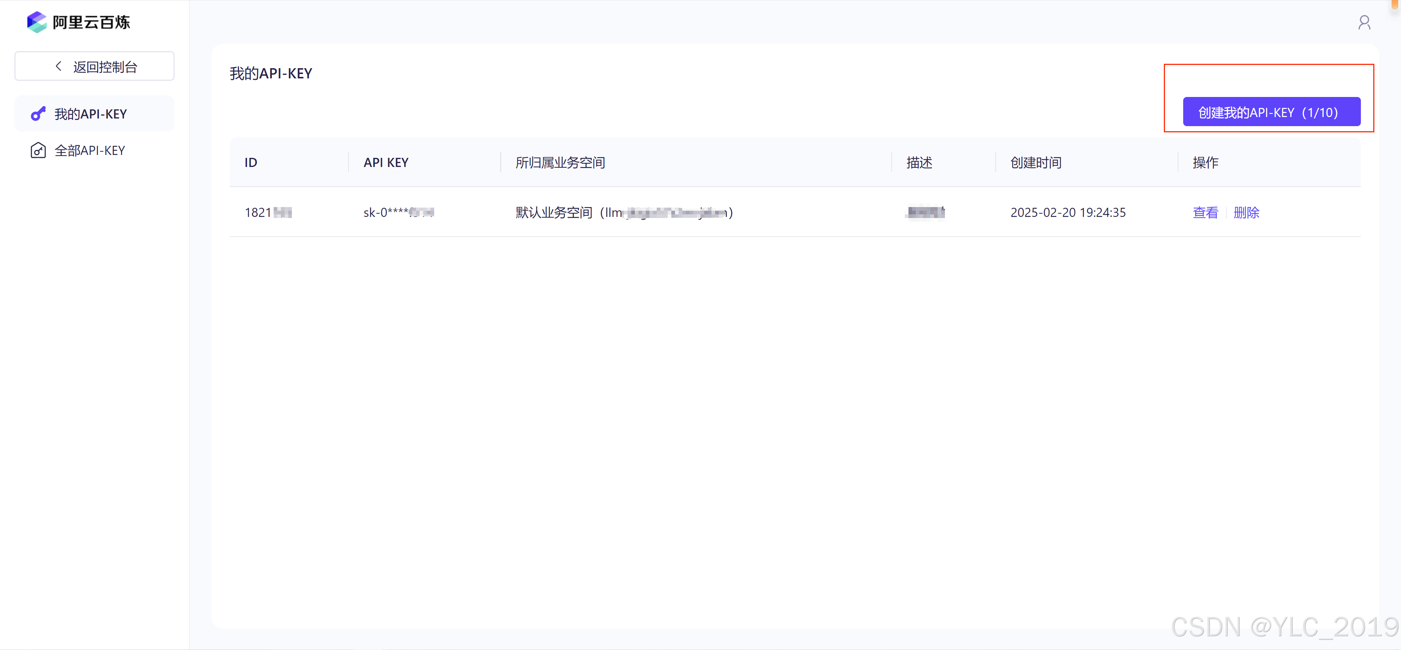1401x650 pixels.
Task: Click the 删除 link for the key
Action: pyautogui.click(x=1246, y=213)
